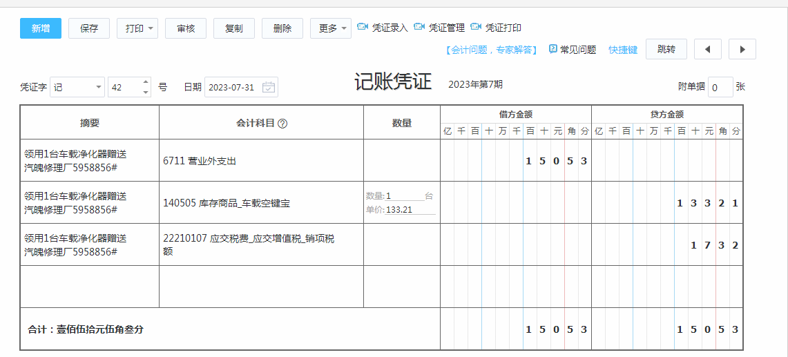Click the video icon beside 凭证打印
788x357 pixels.
pyautogui.click(x=476, y=28)
